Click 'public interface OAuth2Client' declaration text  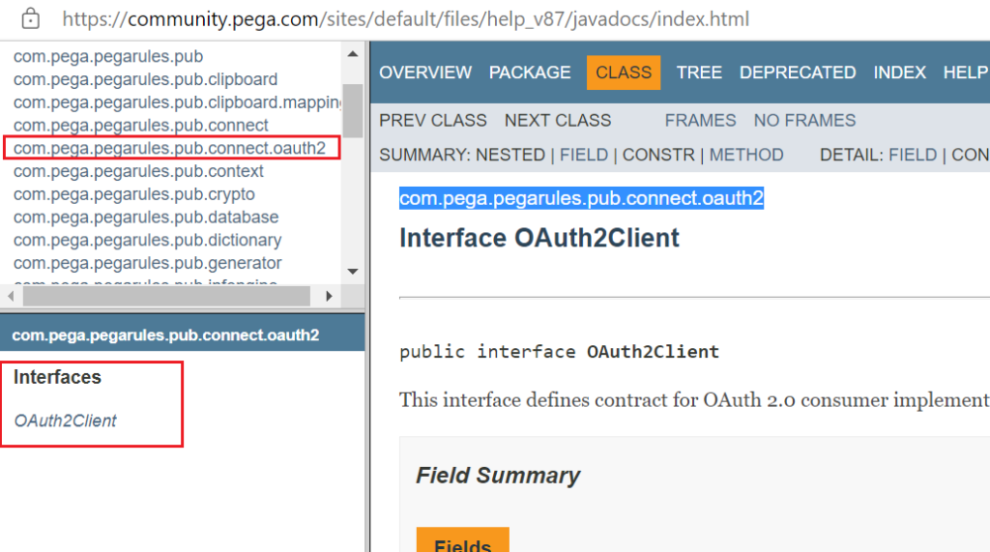coord(559,351)
